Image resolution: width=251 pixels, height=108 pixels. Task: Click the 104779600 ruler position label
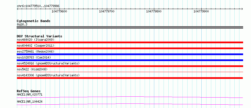(59, 11)
